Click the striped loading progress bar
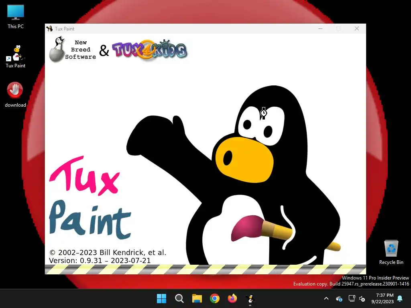The height and width of the screenshot is (308, 411). click(x=205, y=269)
